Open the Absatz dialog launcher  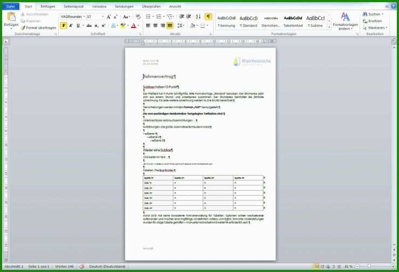210,34
